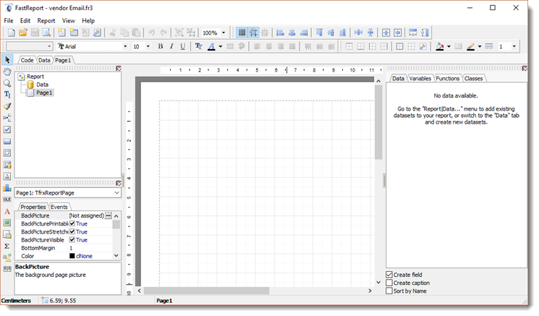The height and width of the screenshot is (316, 539).
Task: Open the fill color dropdown arrow
Action: tap(449, 46)
